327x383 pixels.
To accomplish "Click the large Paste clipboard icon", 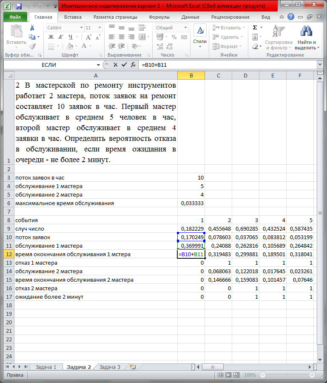I will tap(16, 32).
